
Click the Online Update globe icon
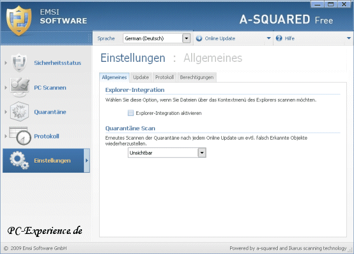pos(199,38)
